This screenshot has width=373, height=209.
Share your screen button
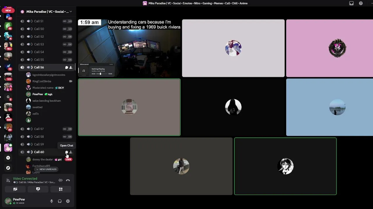point(38,189)
